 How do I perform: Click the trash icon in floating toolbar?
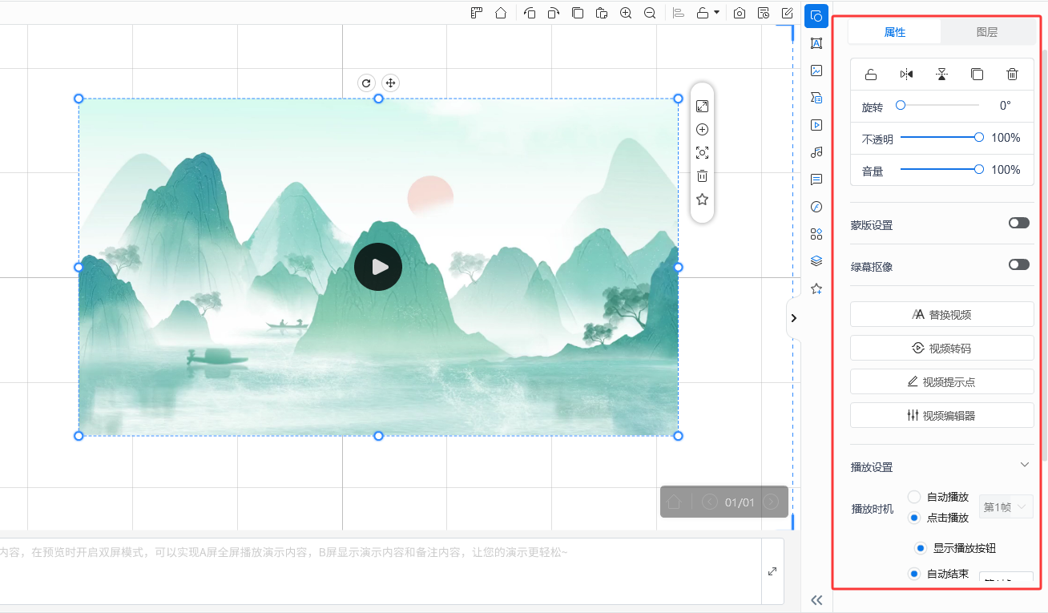[x=702, y=176]
